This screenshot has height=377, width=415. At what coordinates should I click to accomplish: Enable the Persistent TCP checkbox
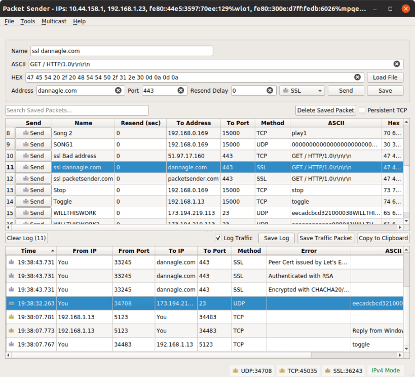(362, 110)
